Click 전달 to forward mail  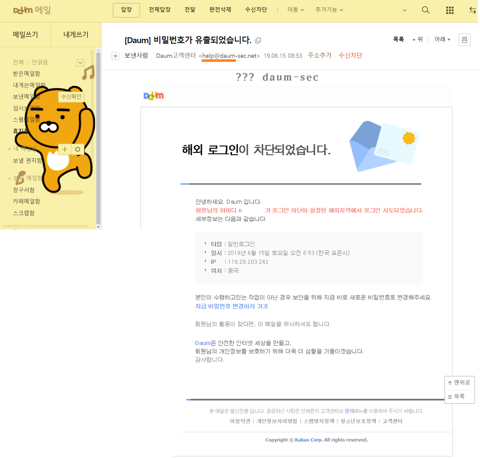(x=190, y=10)
